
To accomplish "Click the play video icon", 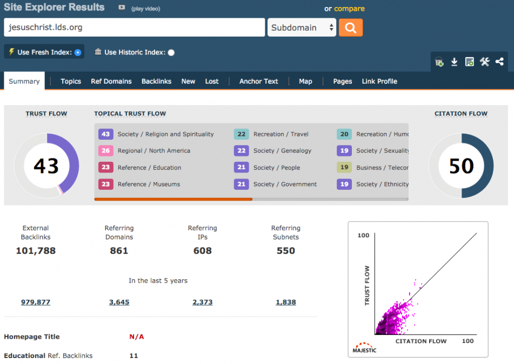I will [122, 8].
